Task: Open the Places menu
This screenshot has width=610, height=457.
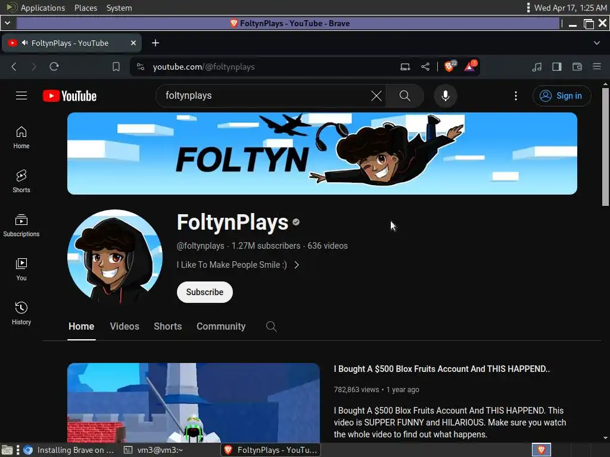Action: [86, 8]
